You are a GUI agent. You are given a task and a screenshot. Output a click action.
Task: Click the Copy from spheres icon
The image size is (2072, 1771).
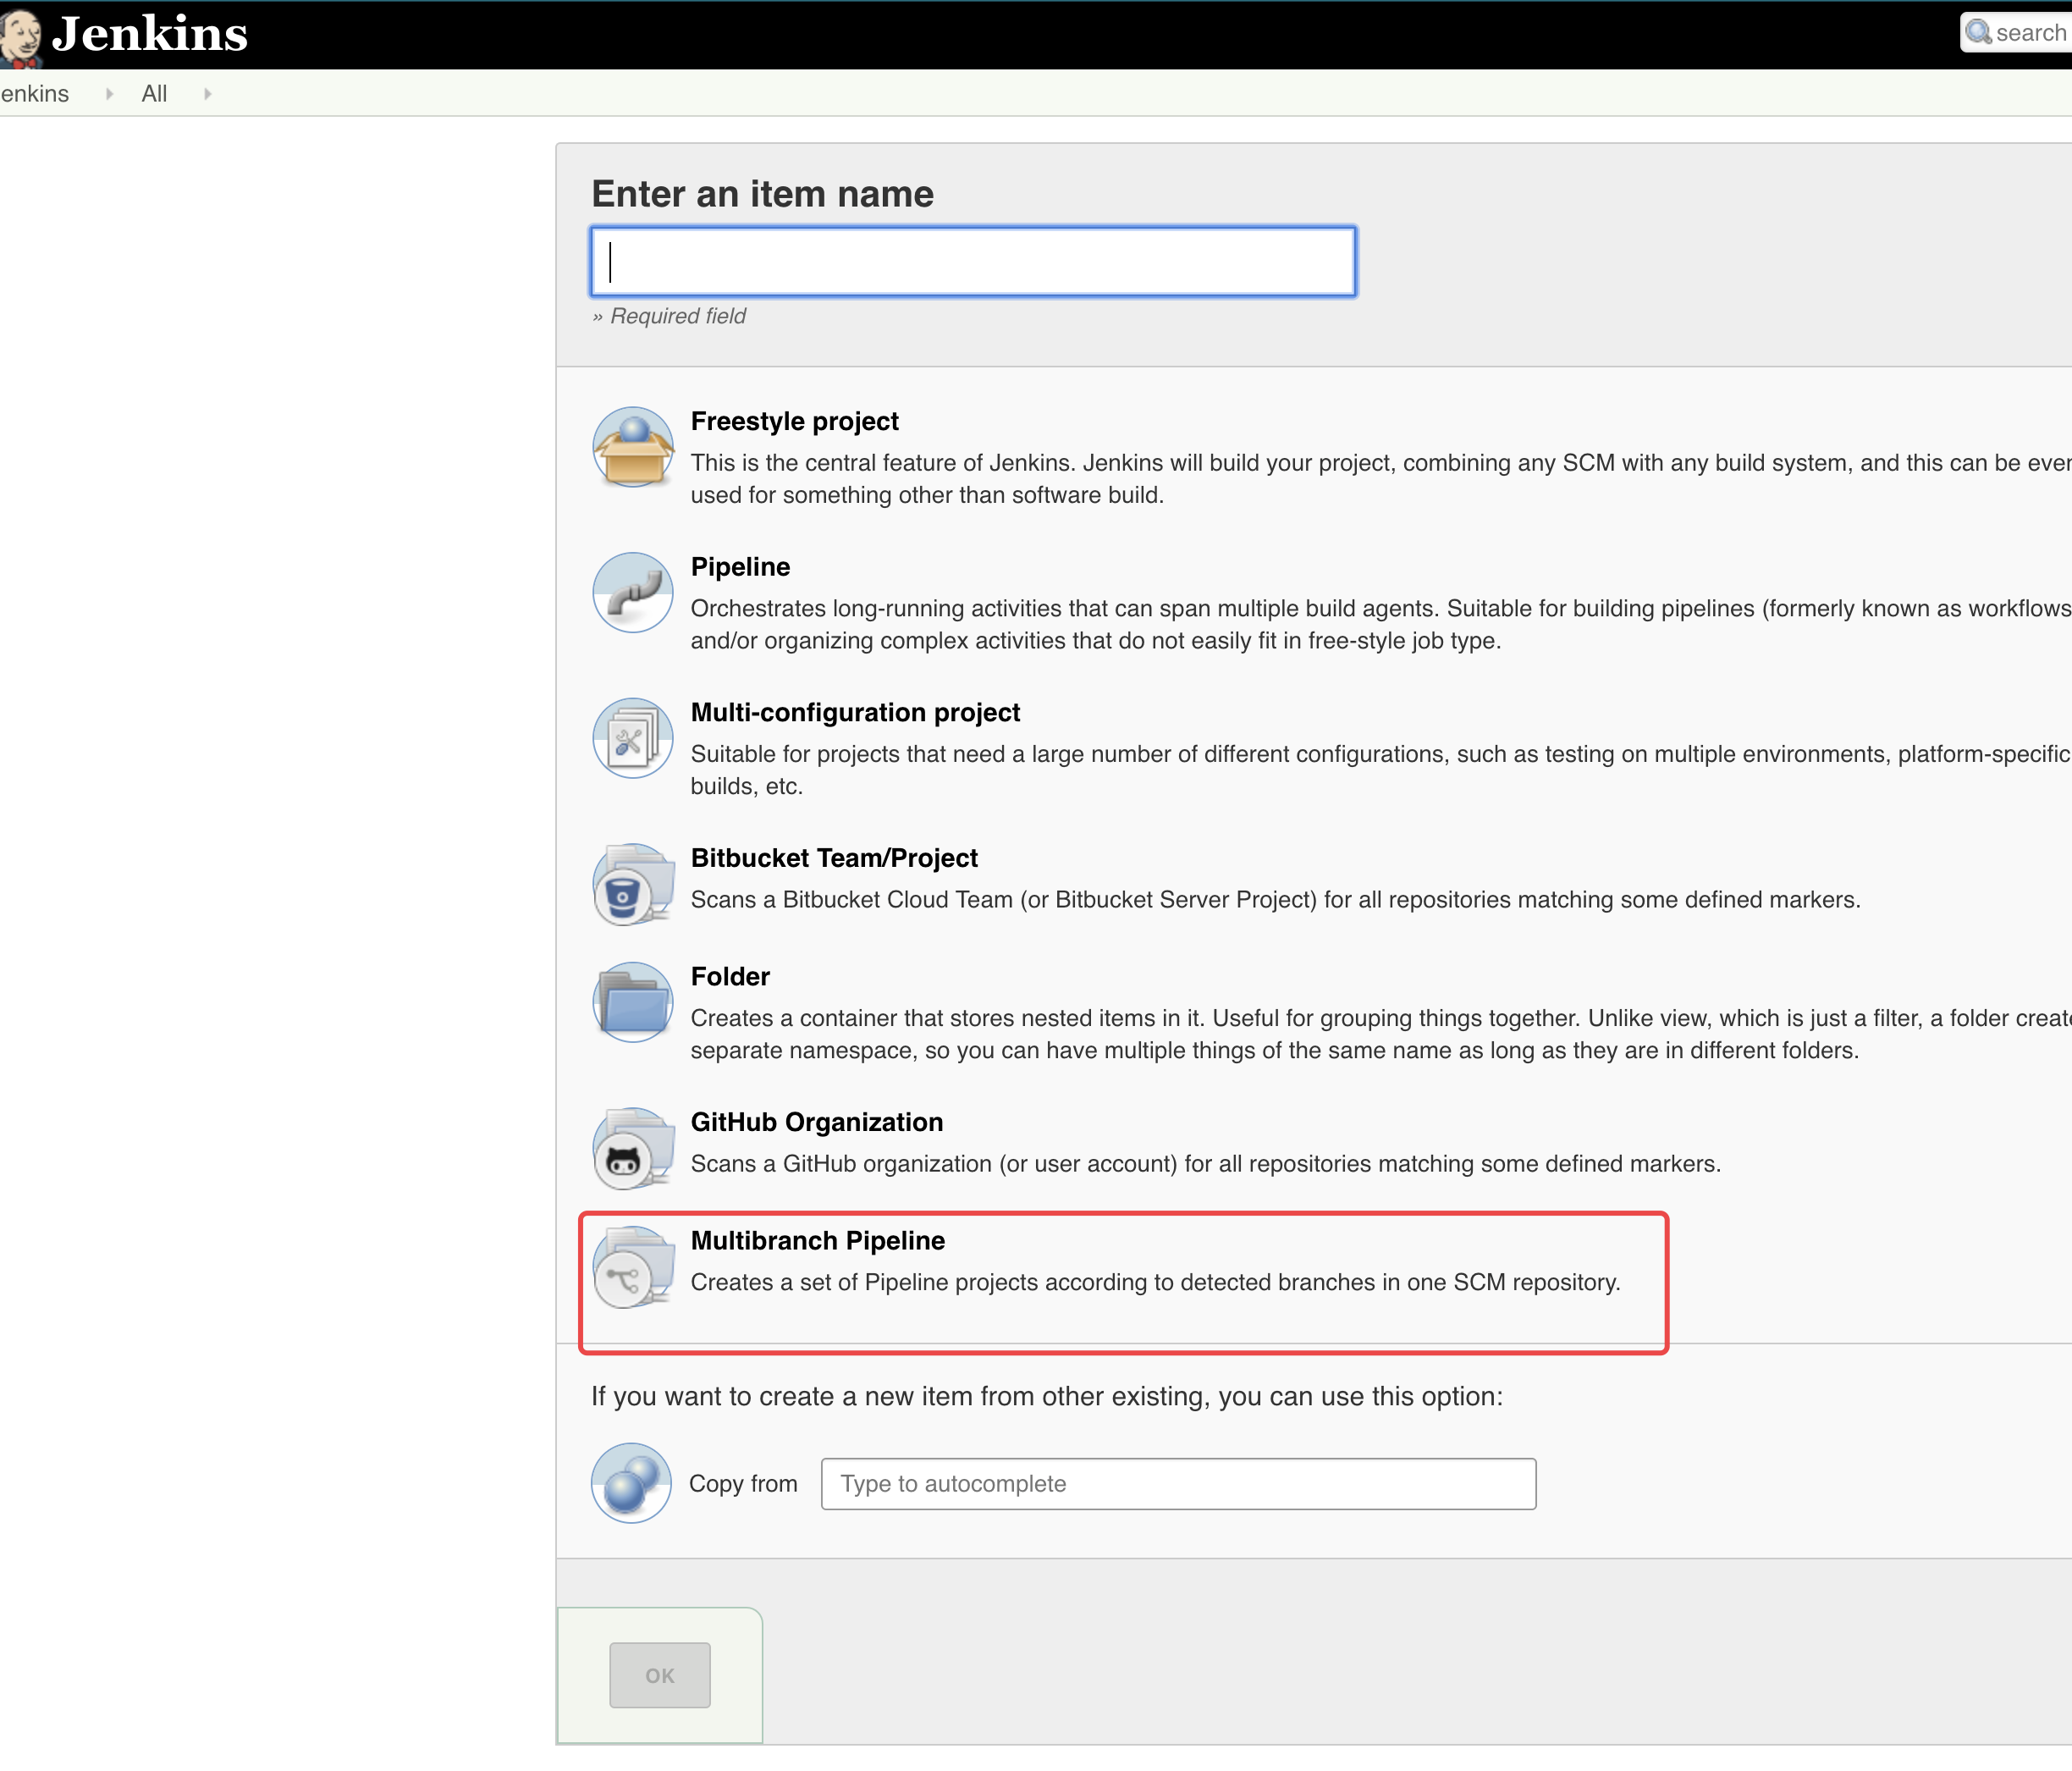point(631,1483)
